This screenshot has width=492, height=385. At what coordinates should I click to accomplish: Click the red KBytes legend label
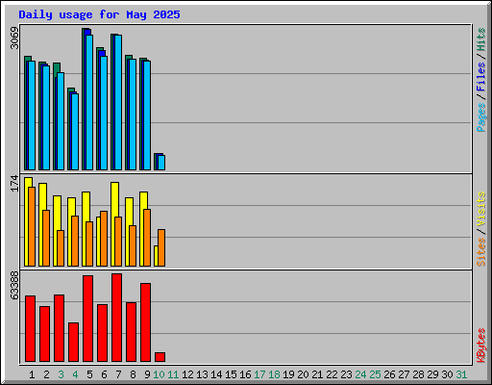tap(480, 346)
